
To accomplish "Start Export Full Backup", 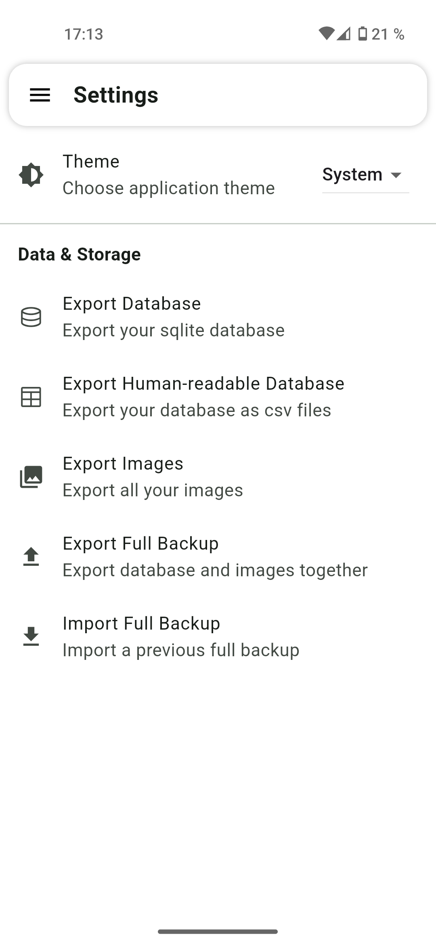I will 218,557.
